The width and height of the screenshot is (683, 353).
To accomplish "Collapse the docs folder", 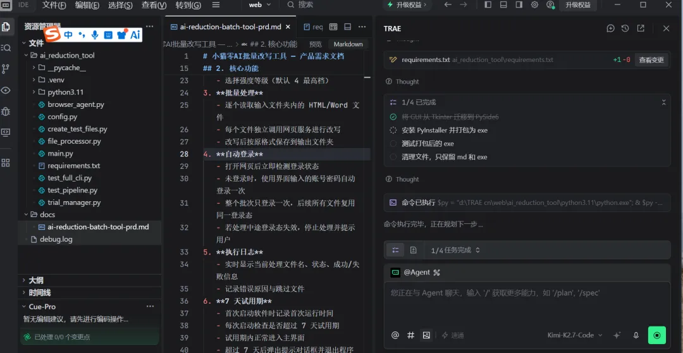I will (26, 214).
